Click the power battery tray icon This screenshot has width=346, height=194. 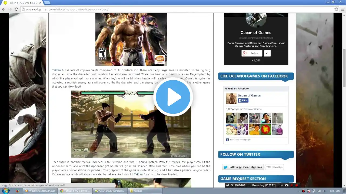point(314,191)
